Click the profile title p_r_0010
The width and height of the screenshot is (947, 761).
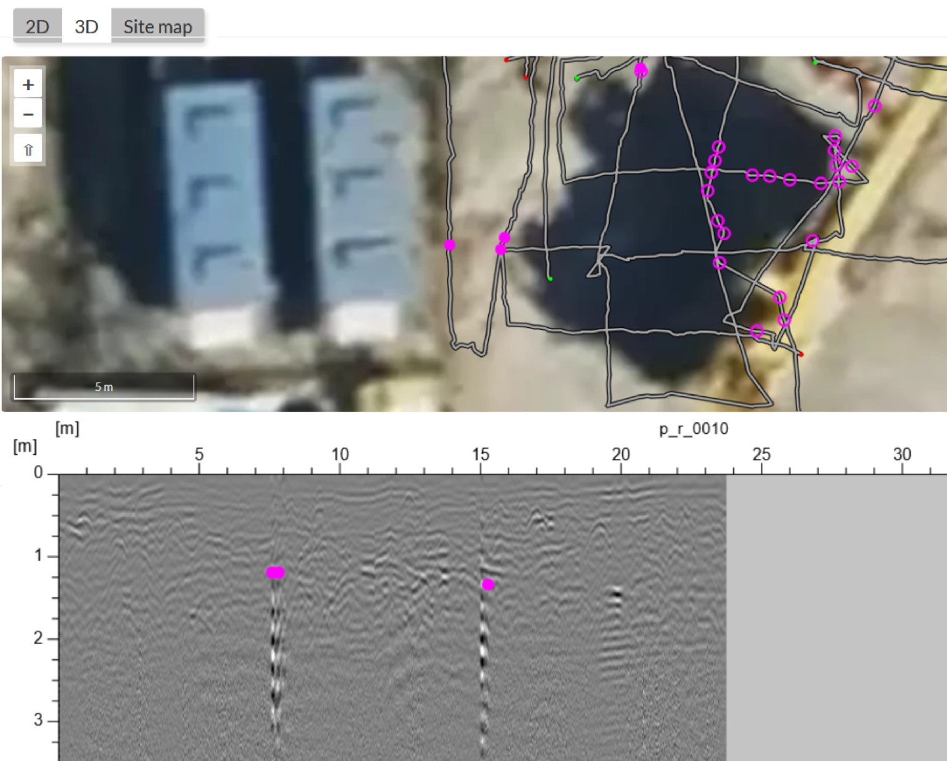(693, 429)
